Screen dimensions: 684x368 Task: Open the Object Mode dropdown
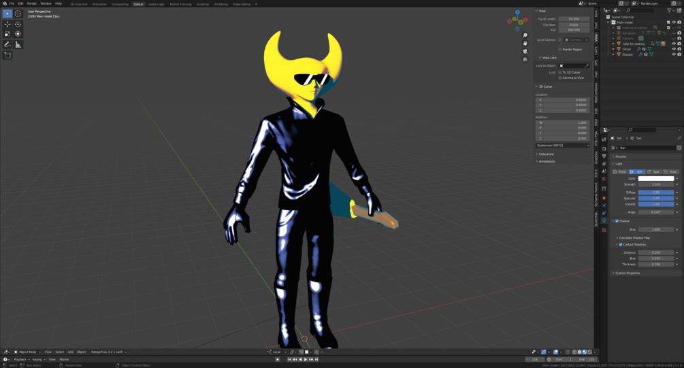click(27, 352)
